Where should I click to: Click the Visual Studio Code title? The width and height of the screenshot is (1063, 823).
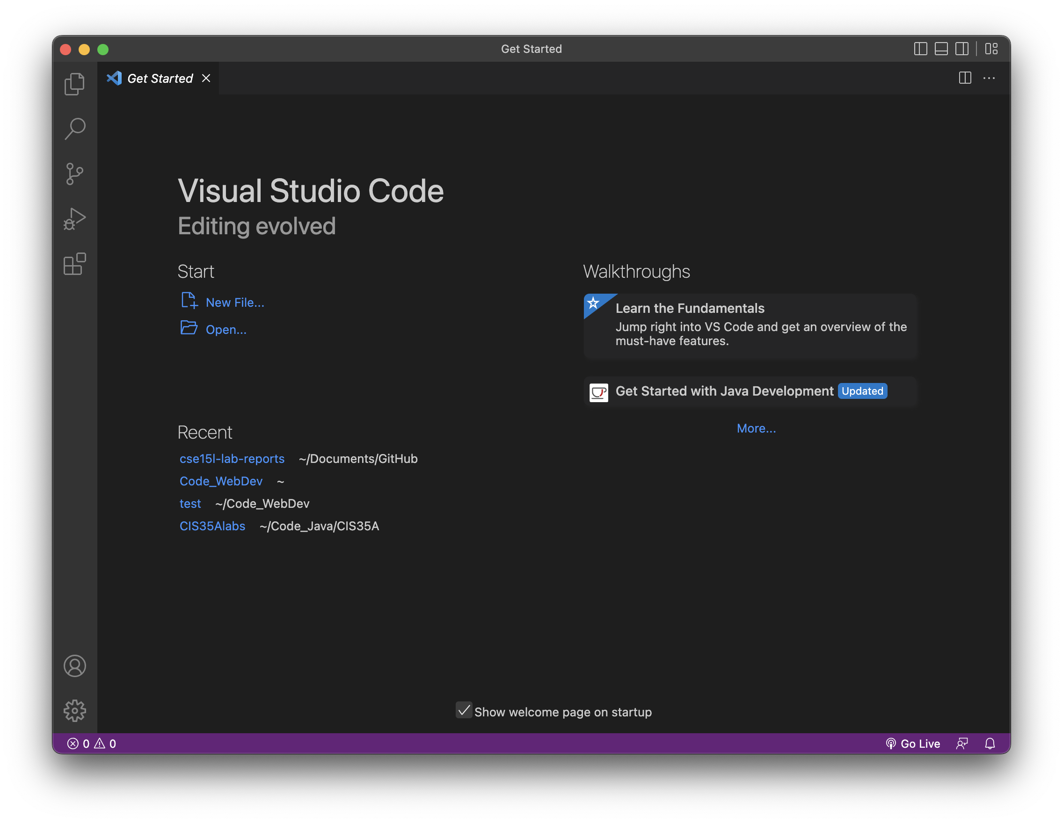point(311,190)
